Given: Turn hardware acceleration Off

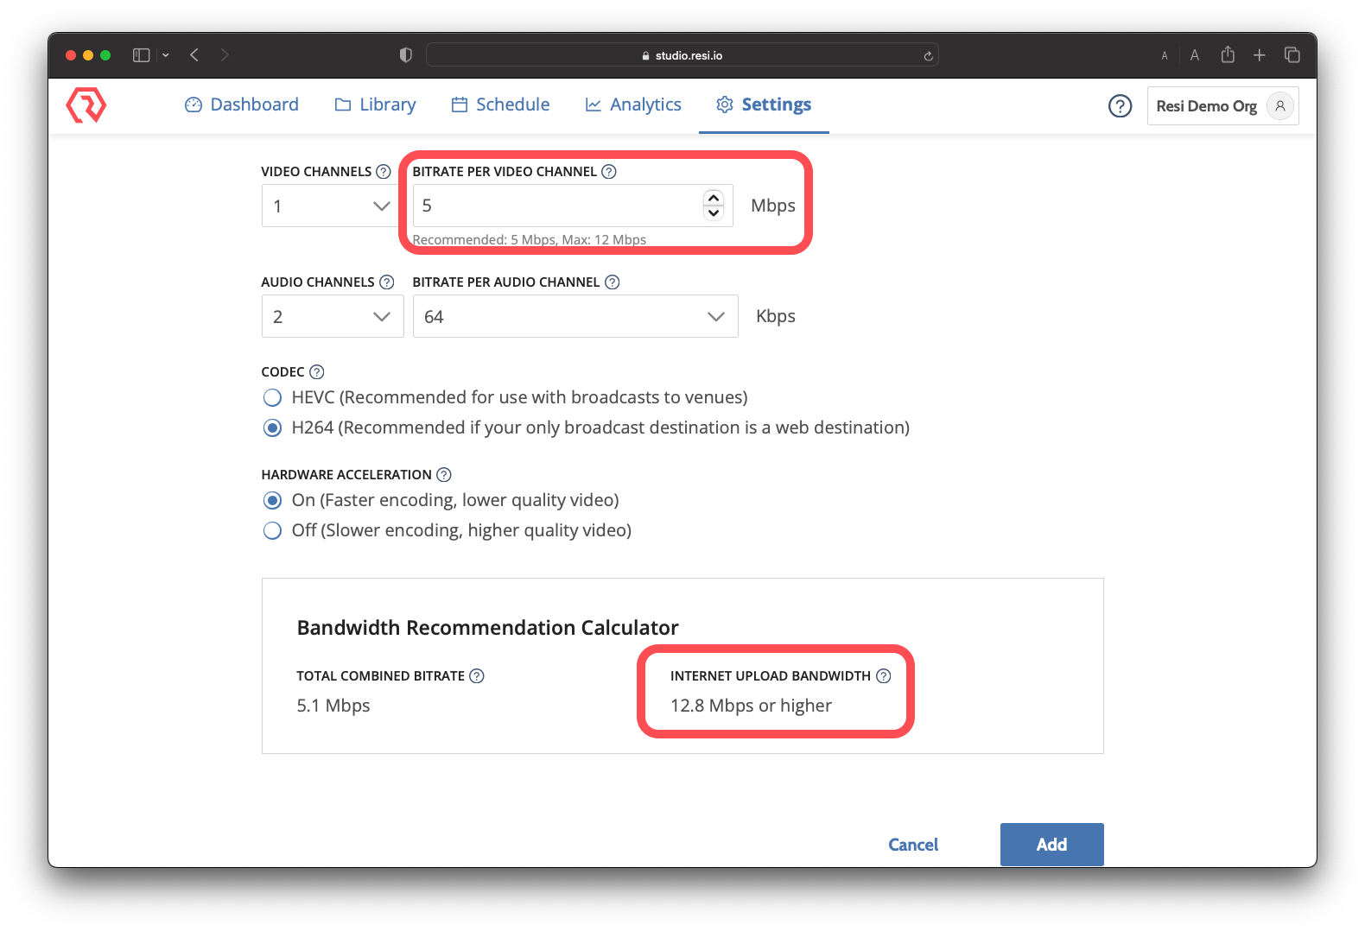Looking at the screenshot, I should (x=273, y=531).
